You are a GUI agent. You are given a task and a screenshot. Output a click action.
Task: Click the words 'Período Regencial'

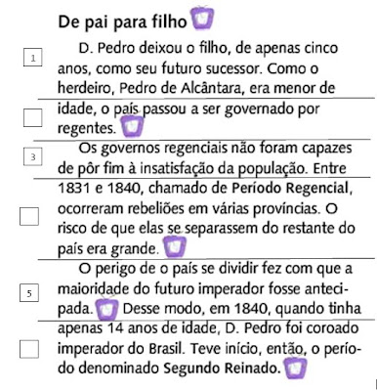[x=290, y=188]
